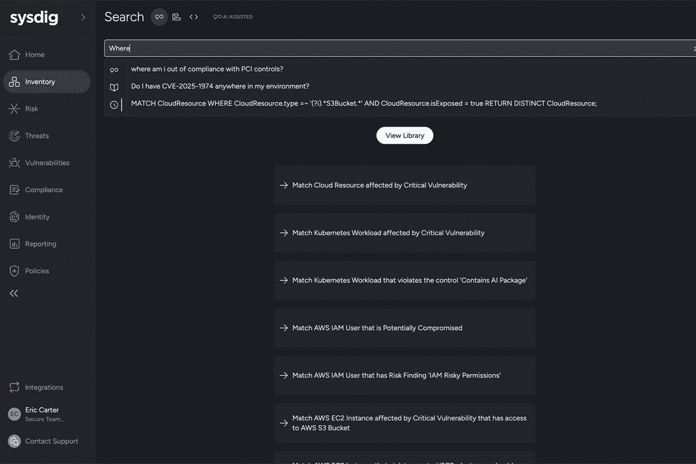Expand the sidebar chevron next to the Sysdig logo
This screenshot has height=464, width=696.
(x=83, y=17)
